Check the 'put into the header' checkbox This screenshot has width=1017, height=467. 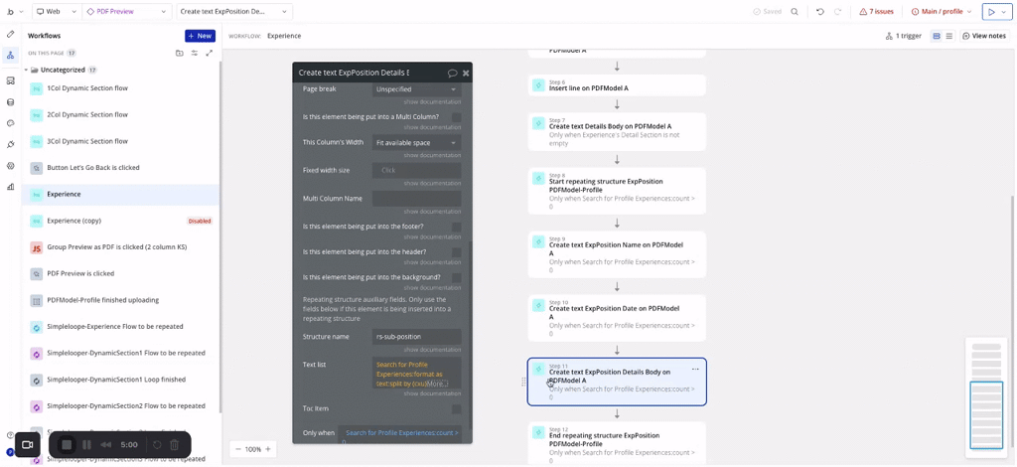click(457, 251)
